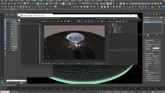Image resolution: width=165 pixels, height=93 pixels.
Task: Open the Options menu in V-Ray Frame Buffer
Action: 58,18
